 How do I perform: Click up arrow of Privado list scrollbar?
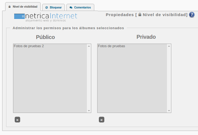[x=169, y=46]
